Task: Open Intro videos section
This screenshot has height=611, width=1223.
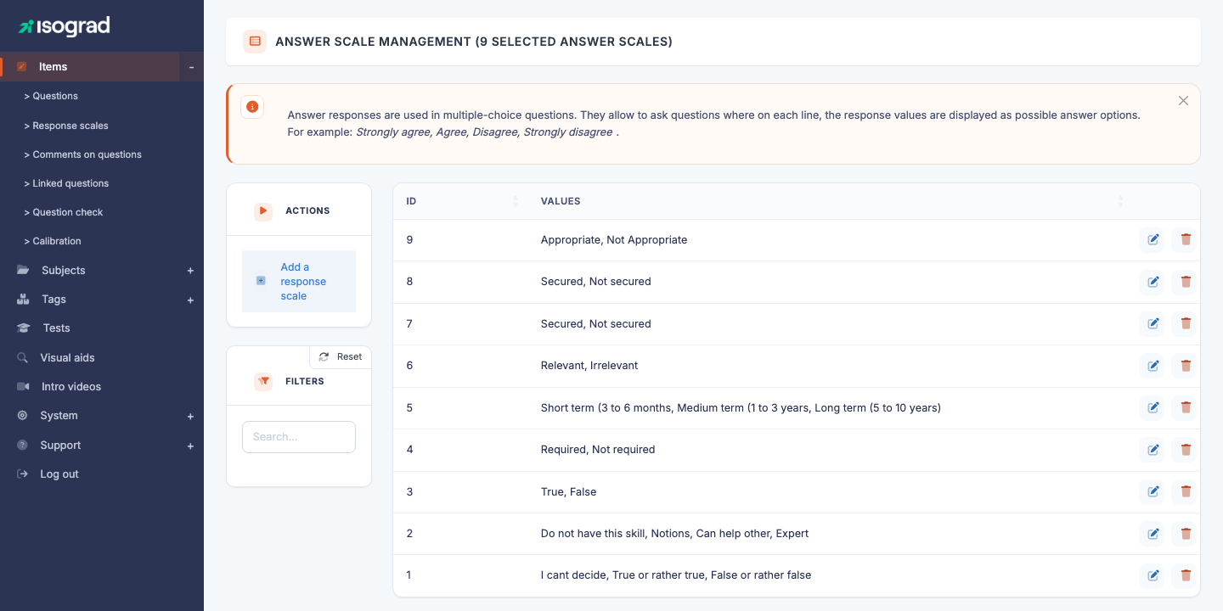Action: coord(71,386)
